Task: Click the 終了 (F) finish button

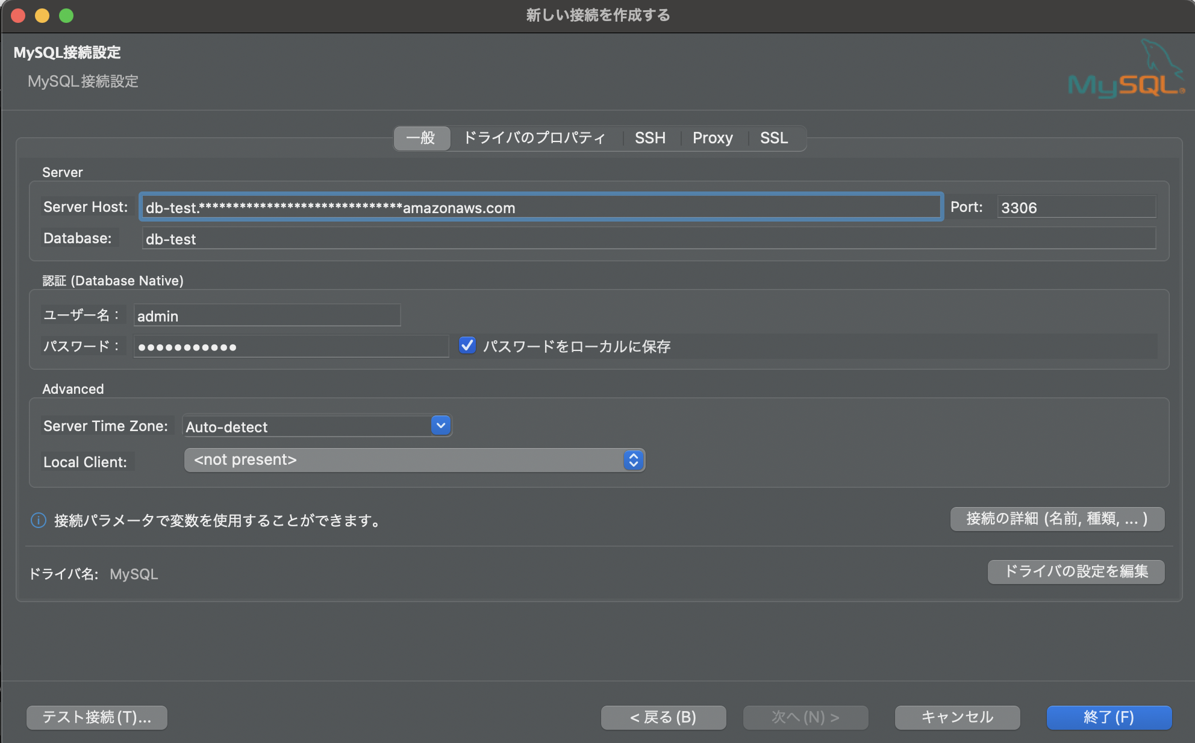Action: tap(1109, 717)
